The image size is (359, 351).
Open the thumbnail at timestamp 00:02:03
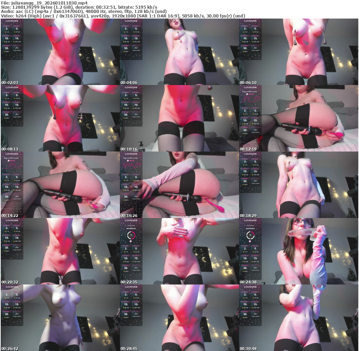point(60,51)
